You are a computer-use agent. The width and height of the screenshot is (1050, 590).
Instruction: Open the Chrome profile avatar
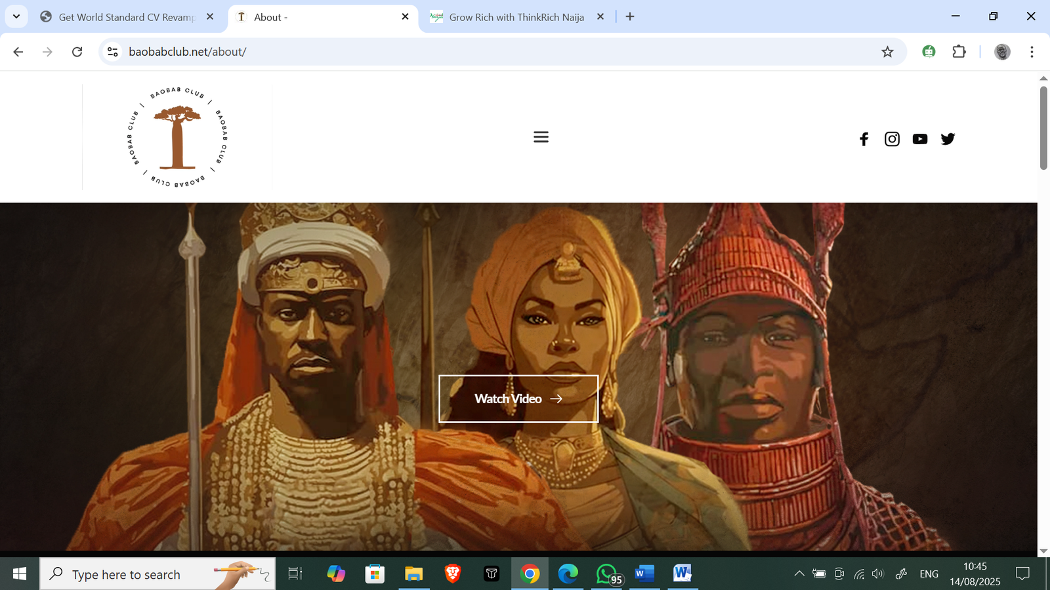click(x=1002, y=52)
